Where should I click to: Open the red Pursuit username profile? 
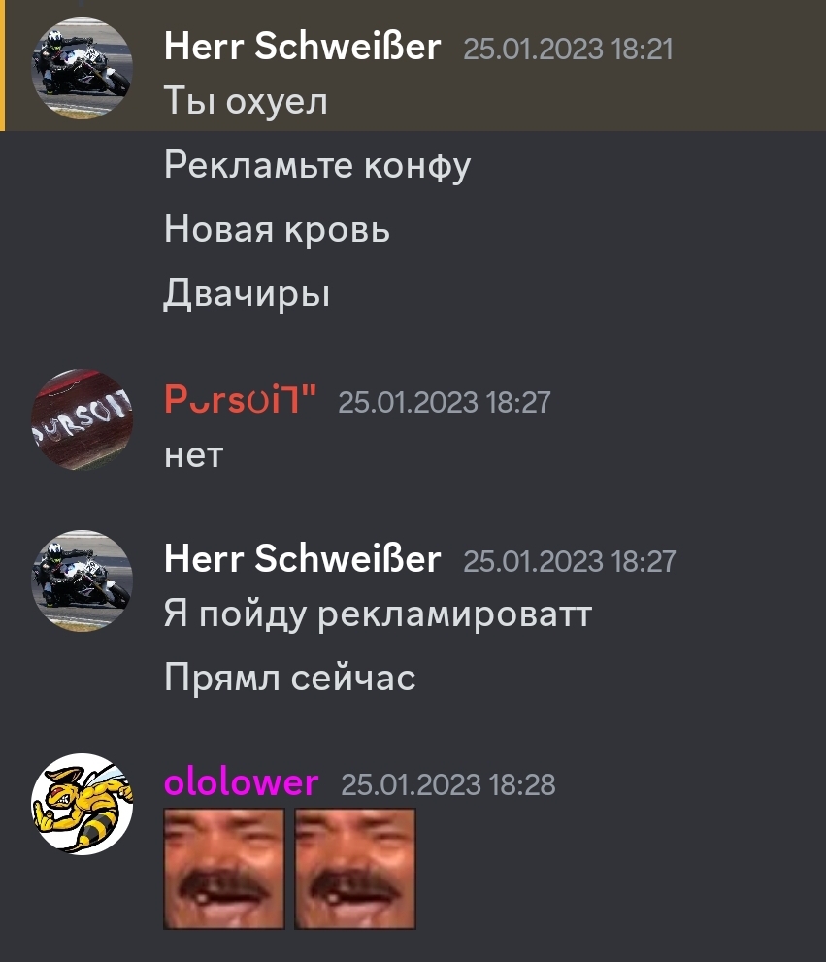tap(240, 400)
